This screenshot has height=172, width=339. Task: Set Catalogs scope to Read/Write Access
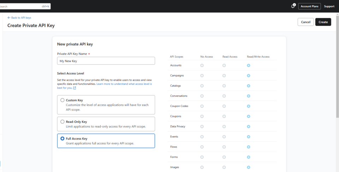pyautogui.click(x=249, y=86)
